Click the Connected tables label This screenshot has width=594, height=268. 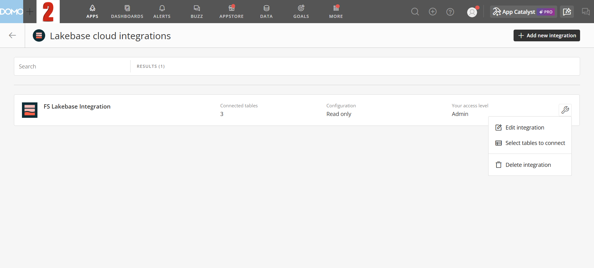point(239,106)
